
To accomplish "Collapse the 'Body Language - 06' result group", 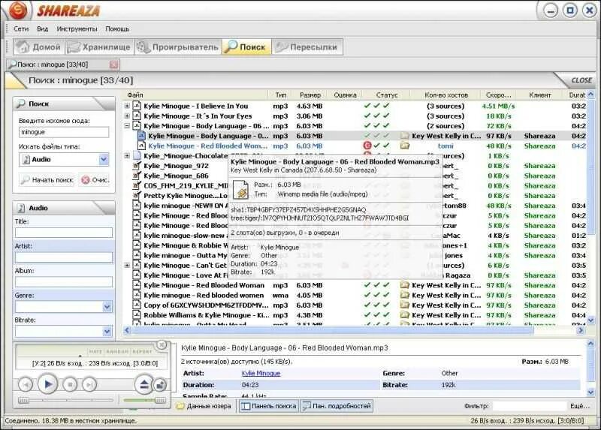I will 127,125.
